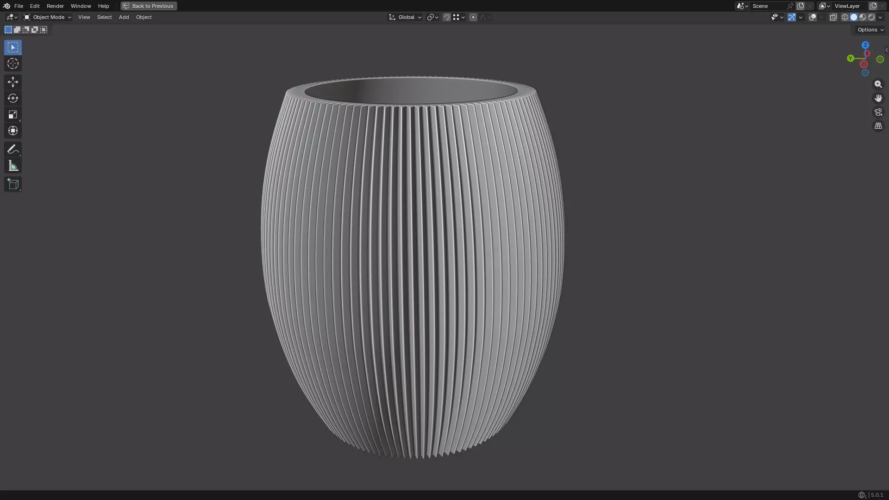
Task: Select the Measure tool
Action: click(x=13, y=166)
